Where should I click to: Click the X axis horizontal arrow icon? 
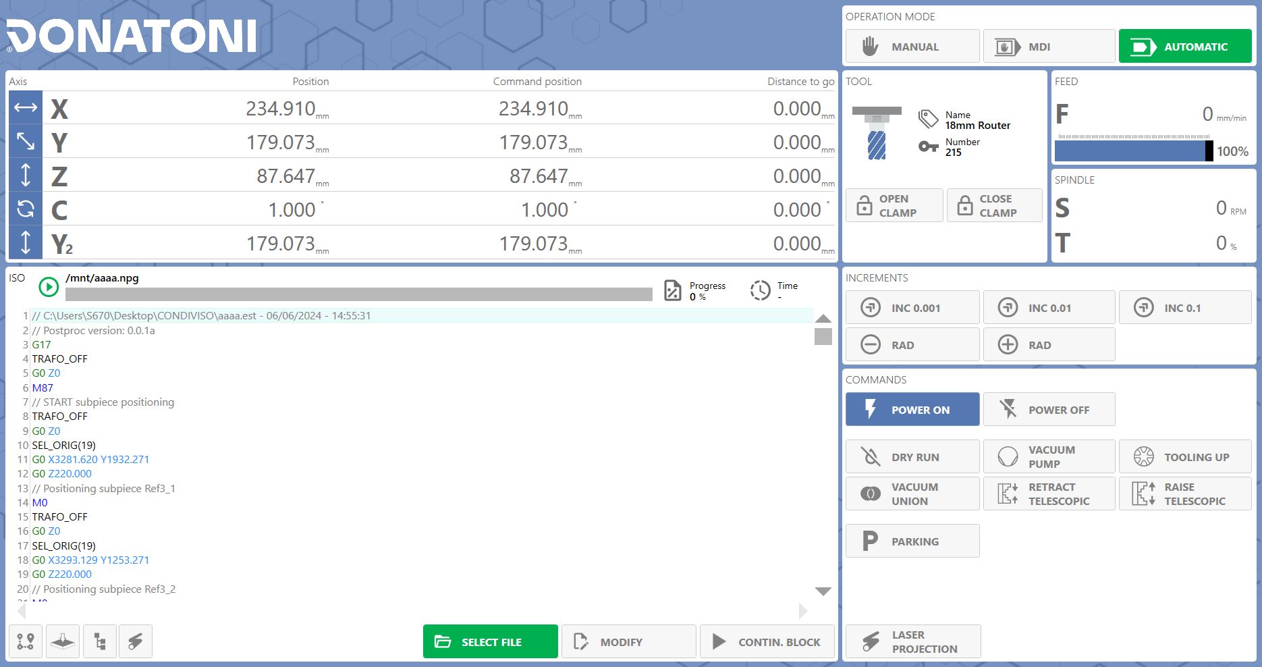[26, 108]
